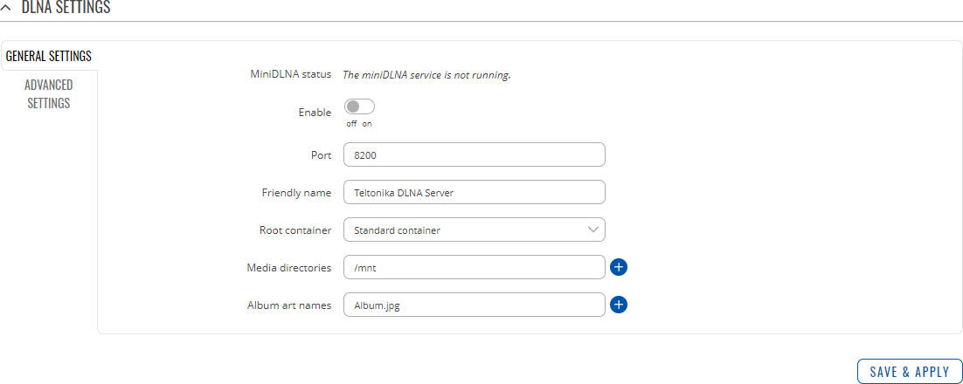Switch to the Advanced Settings tab
The image size is (963, 384).
pyautogui.click(x=49, y=94)
